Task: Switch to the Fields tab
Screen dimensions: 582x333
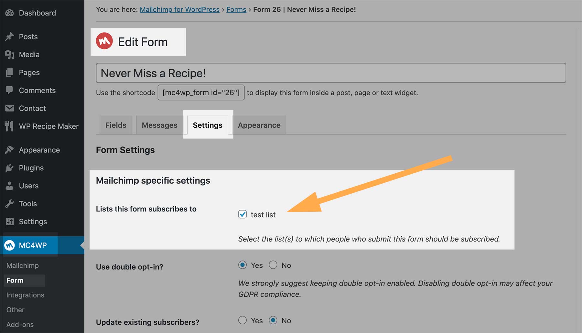Action: point(116,125)
